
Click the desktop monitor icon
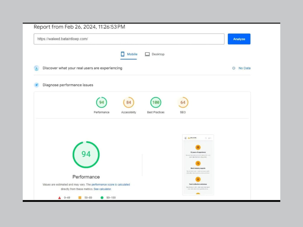point(147,54)
